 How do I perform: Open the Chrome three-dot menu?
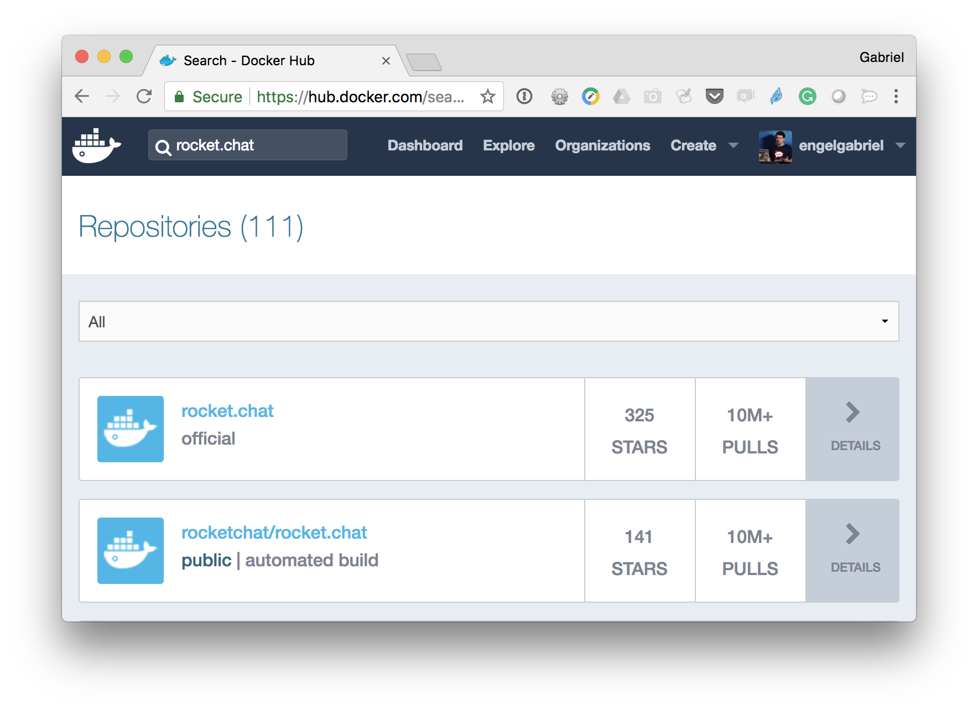point(896,96)
